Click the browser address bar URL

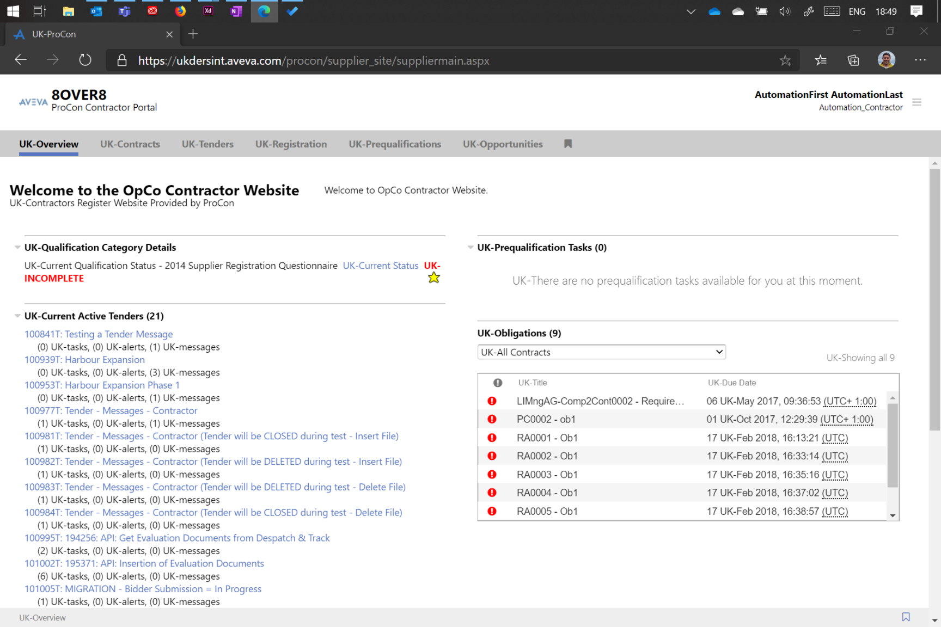pos(314,60)
